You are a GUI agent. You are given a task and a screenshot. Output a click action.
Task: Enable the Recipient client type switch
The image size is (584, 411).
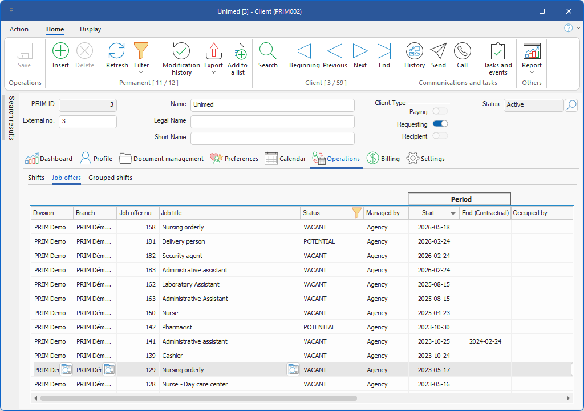pyautogui.click(x=440, y=136)
